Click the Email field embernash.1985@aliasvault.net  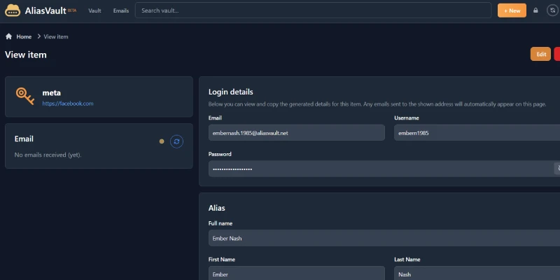[297, 132]
